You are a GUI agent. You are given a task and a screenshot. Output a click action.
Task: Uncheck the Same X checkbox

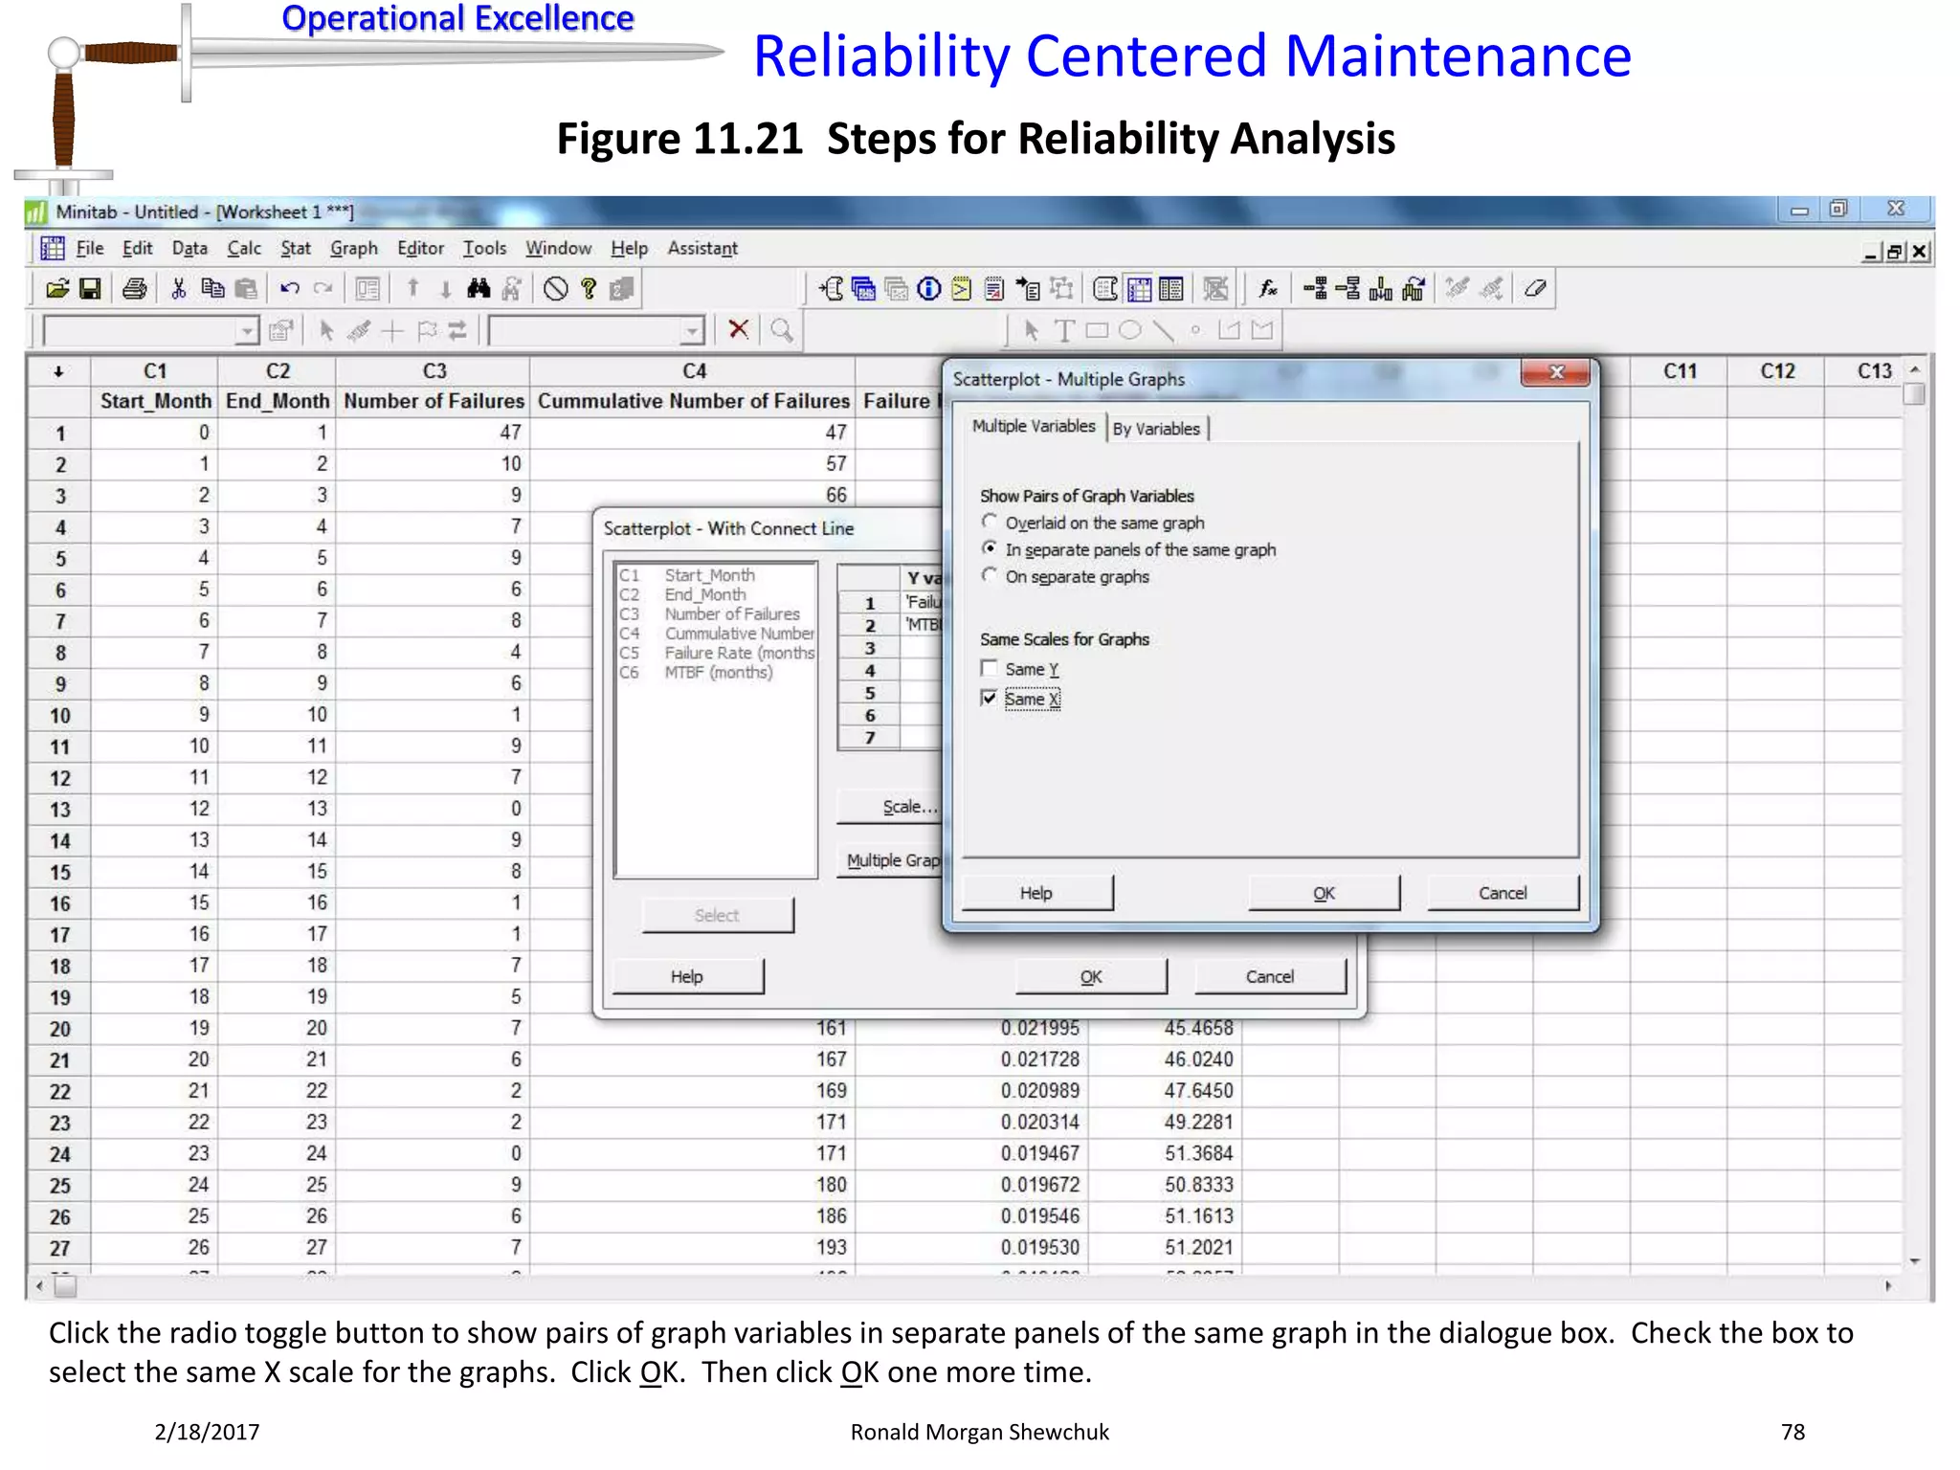(990, 698)
